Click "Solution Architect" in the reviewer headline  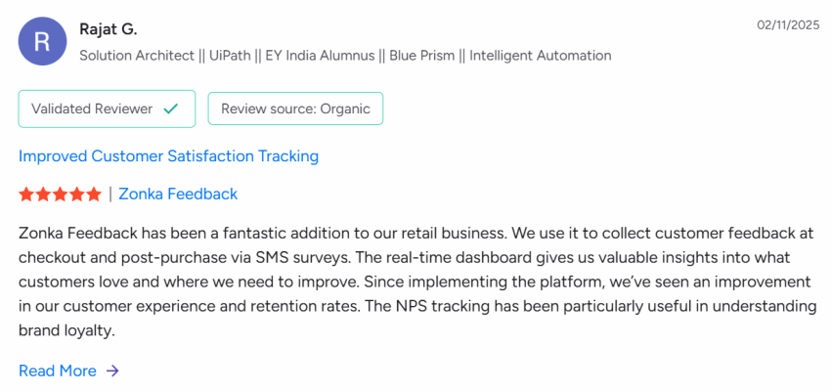tap(137, 56)
